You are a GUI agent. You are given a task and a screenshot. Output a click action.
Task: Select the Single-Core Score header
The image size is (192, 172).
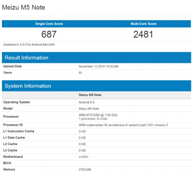pos(49,24)
